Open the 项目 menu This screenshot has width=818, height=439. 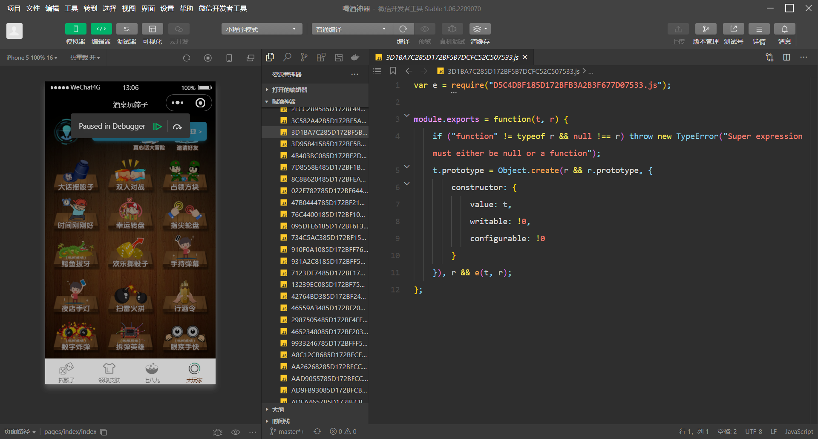(x=14, y=9)
